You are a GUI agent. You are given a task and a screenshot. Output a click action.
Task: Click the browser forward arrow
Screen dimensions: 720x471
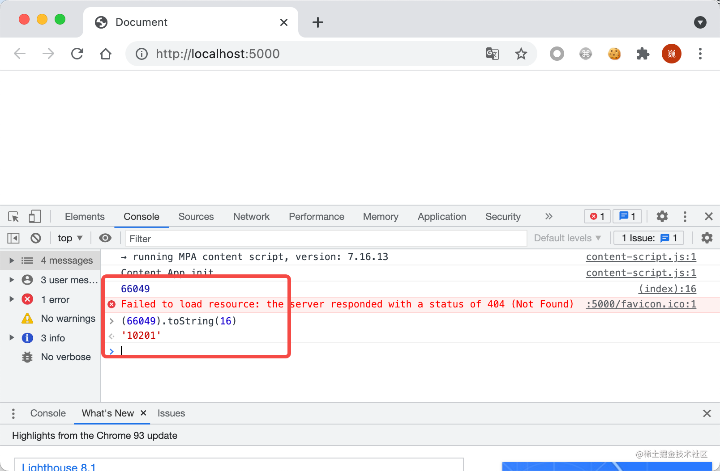coord(48,54)
